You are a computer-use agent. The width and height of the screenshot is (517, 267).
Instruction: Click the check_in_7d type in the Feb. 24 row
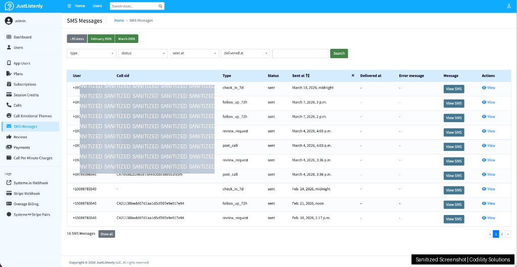point(233,189)
